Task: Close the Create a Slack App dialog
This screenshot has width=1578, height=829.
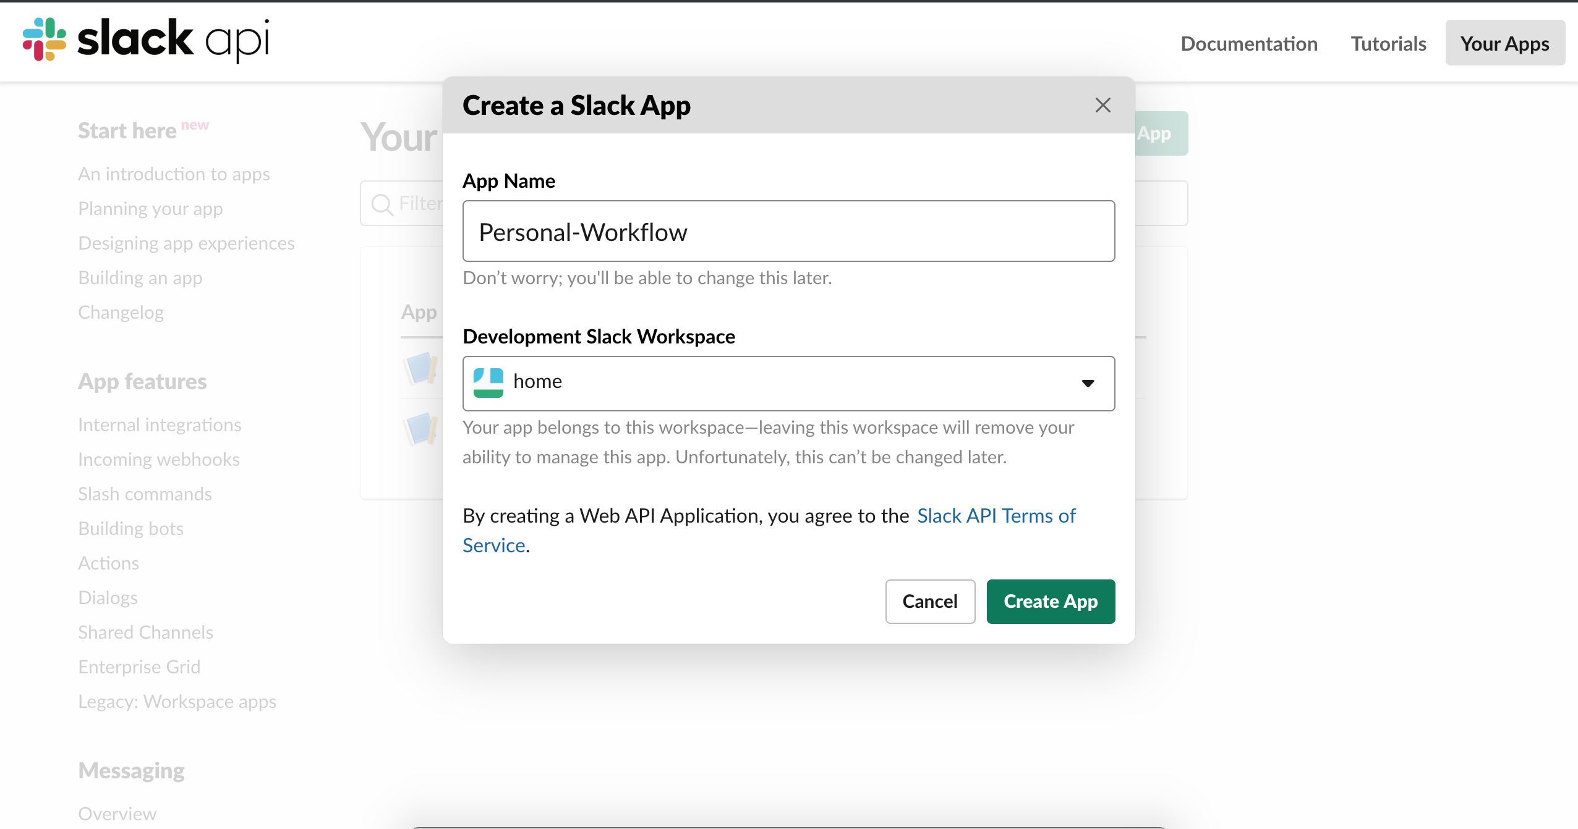Action: (x=1102, y=105)
